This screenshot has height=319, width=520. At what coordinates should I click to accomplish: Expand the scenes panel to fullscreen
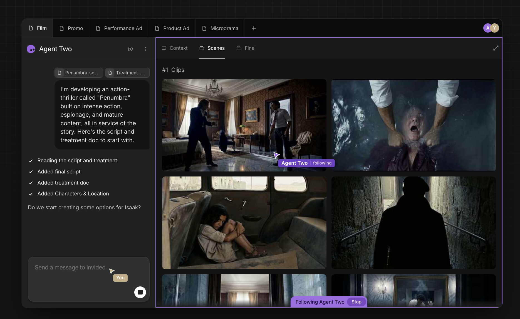click(496, 48)
